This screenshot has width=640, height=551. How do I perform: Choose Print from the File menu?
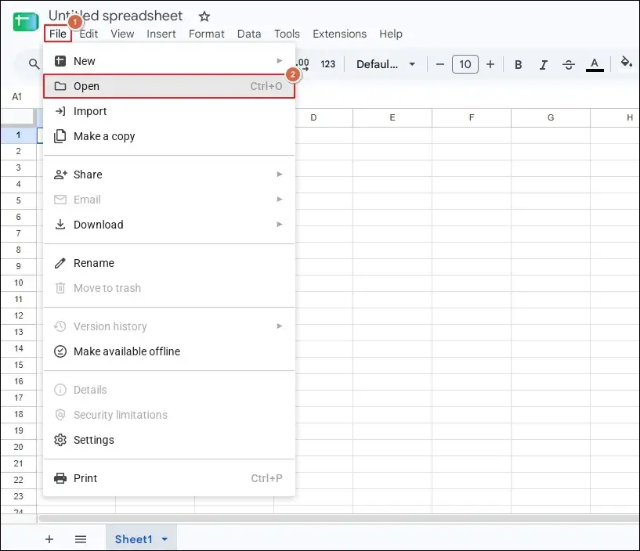[x=169, y=478]
